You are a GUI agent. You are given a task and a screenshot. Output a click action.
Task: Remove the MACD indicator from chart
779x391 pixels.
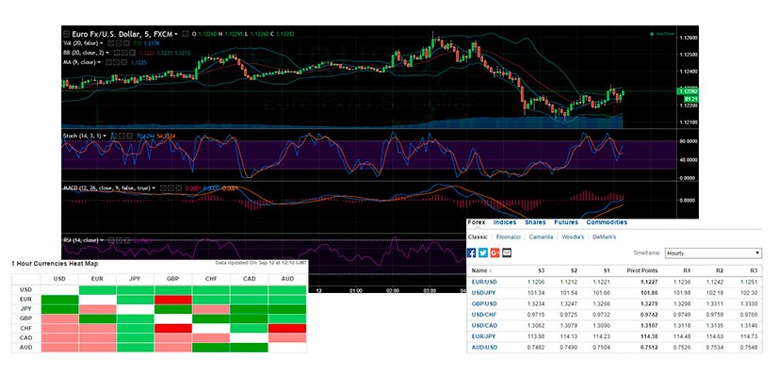[x=179, y=187]
